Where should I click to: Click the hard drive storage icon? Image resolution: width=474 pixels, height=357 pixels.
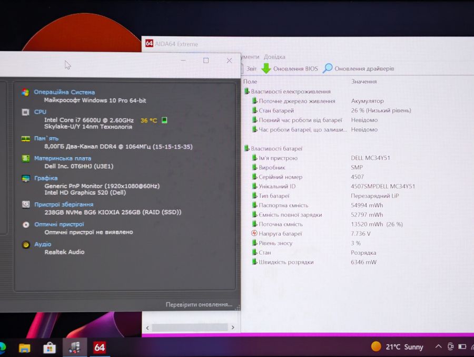pos(26,205)
